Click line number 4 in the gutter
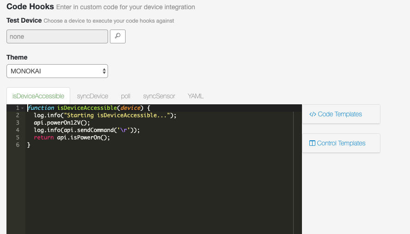410x234 pixels. tap(18, 130)
